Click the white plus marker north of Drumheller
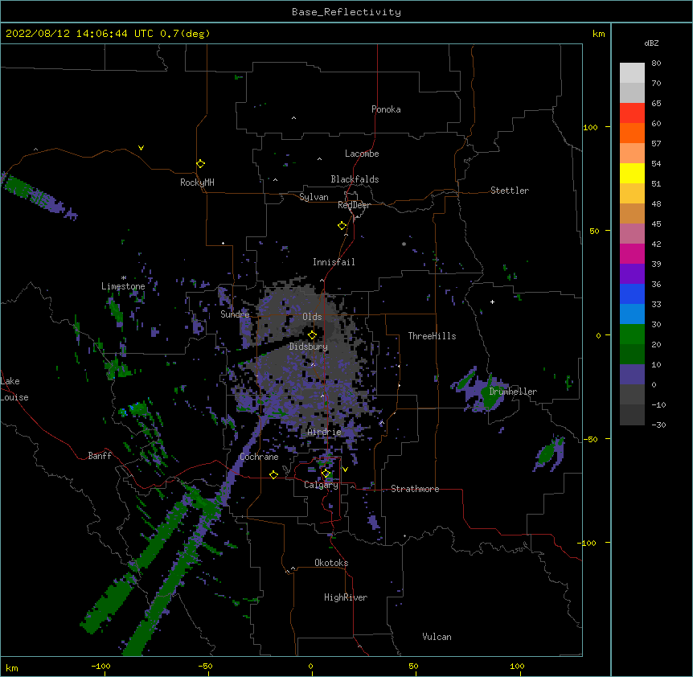The height and width of the screenshot is (677, 693). [492, 302]
